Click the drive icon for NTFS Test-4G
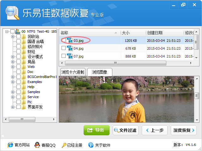Image resolution: width=202 pixels, height=151 pixels. coord(18,31)
